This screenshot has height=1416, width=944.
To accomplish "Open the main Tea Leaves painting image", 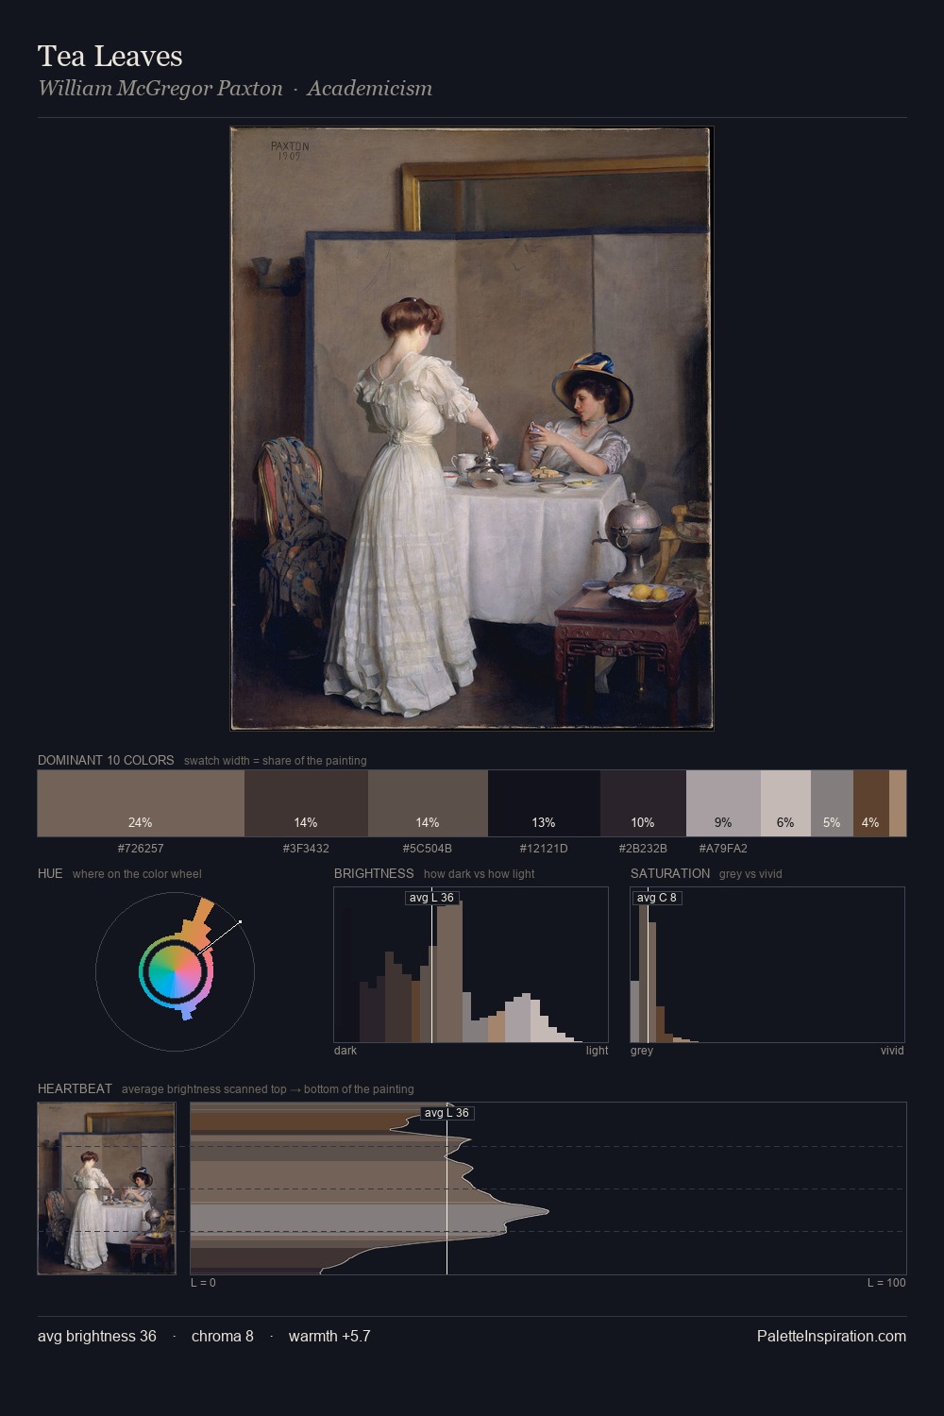I will (x=472, y=429).
